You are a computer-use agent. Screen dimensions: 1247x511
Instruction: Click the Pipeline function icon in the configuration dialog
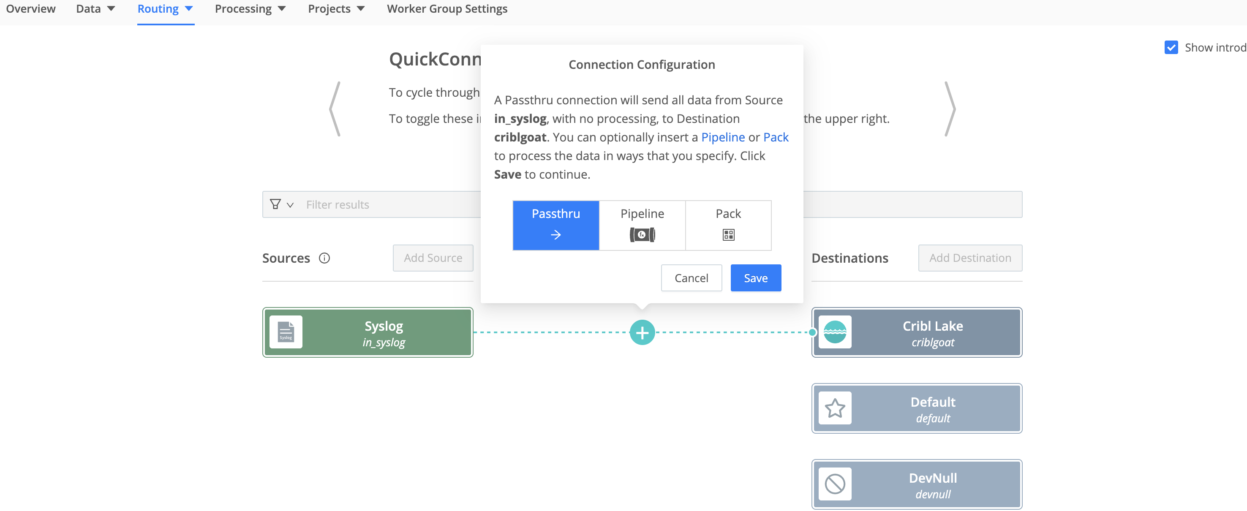click(642, 235)
